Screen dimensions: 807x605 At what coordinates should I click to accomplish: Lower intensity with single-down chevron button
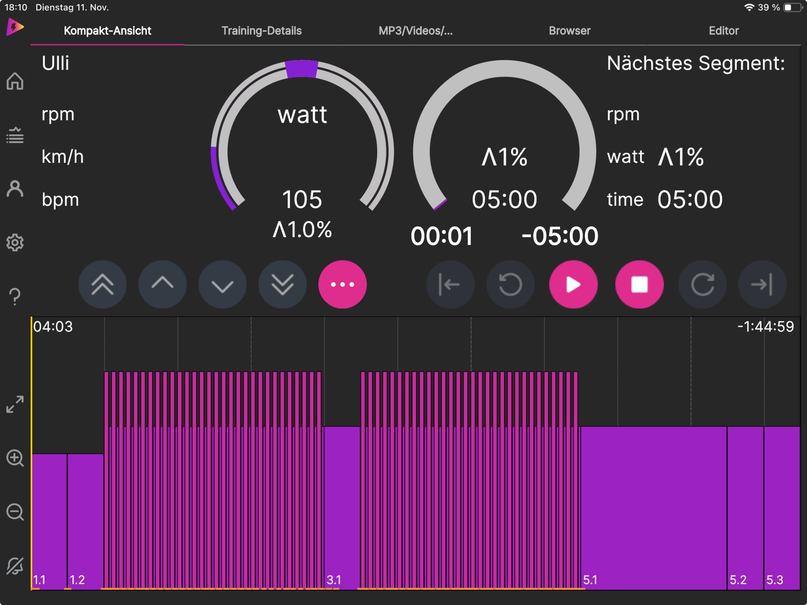point(222,284)
